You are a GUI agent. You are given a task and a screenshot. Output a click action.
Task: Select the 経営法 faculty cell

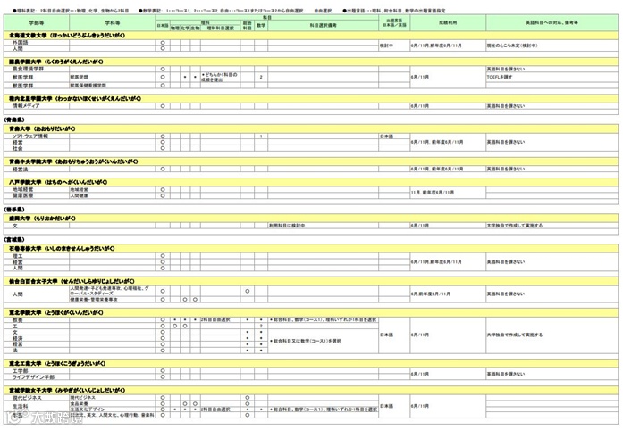point(37,169)
